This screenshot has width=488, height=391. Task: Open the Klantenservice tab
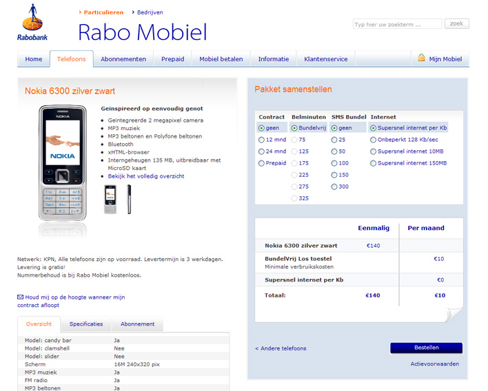click(325, 59)
